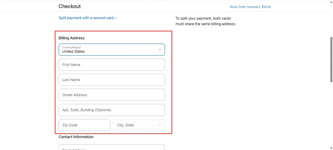Image resolution: width=333 pixels, height=150 pixels.
Task: Click the scrollbar down arrow
Action: tap(331, 148)
